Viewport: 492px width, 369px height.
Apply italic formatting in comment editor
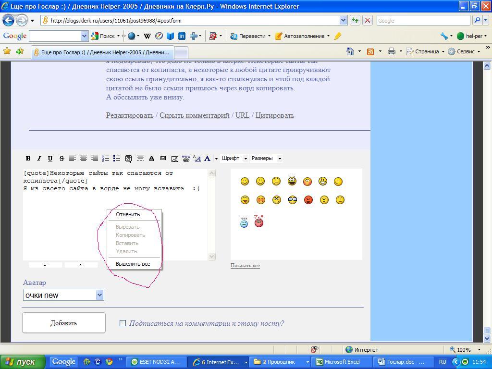[39, 159]
